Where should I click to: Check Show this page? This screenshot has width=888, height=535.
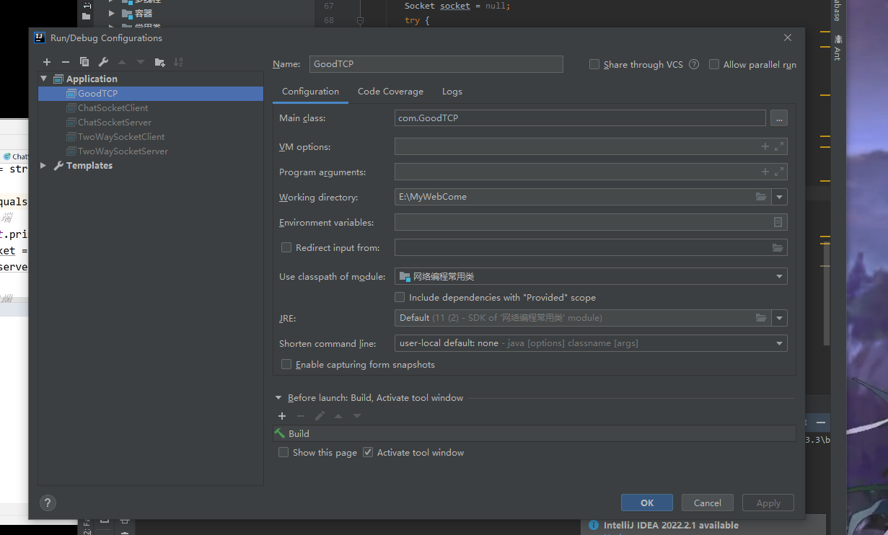click(x=283, y=452)
